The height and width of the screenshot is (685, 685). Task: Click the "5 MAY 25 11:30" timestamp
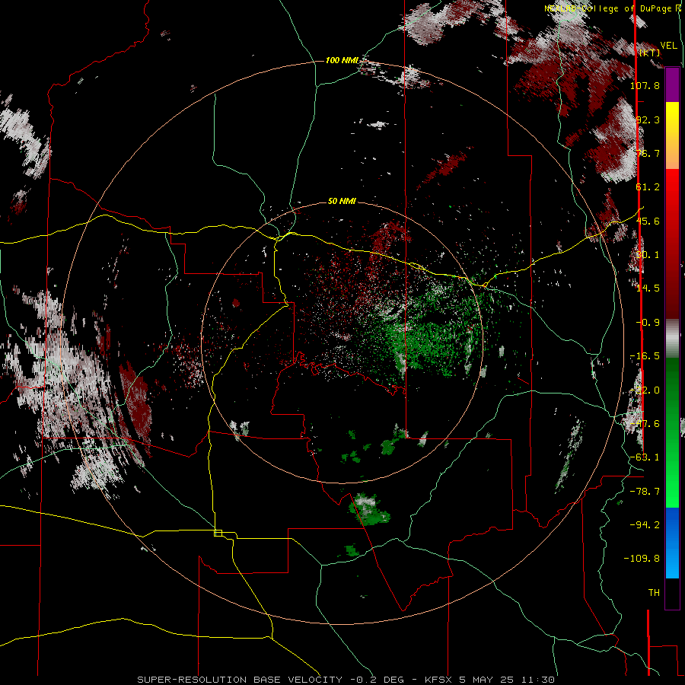pyautogui.click(x=507, y=680)
